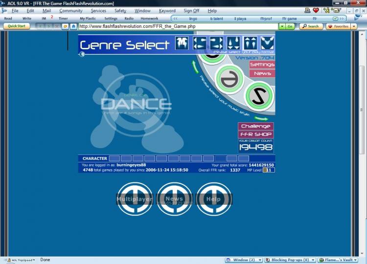The image size is (367, 264).
Task: Click the Challenge button
Action: coord(255,126)
